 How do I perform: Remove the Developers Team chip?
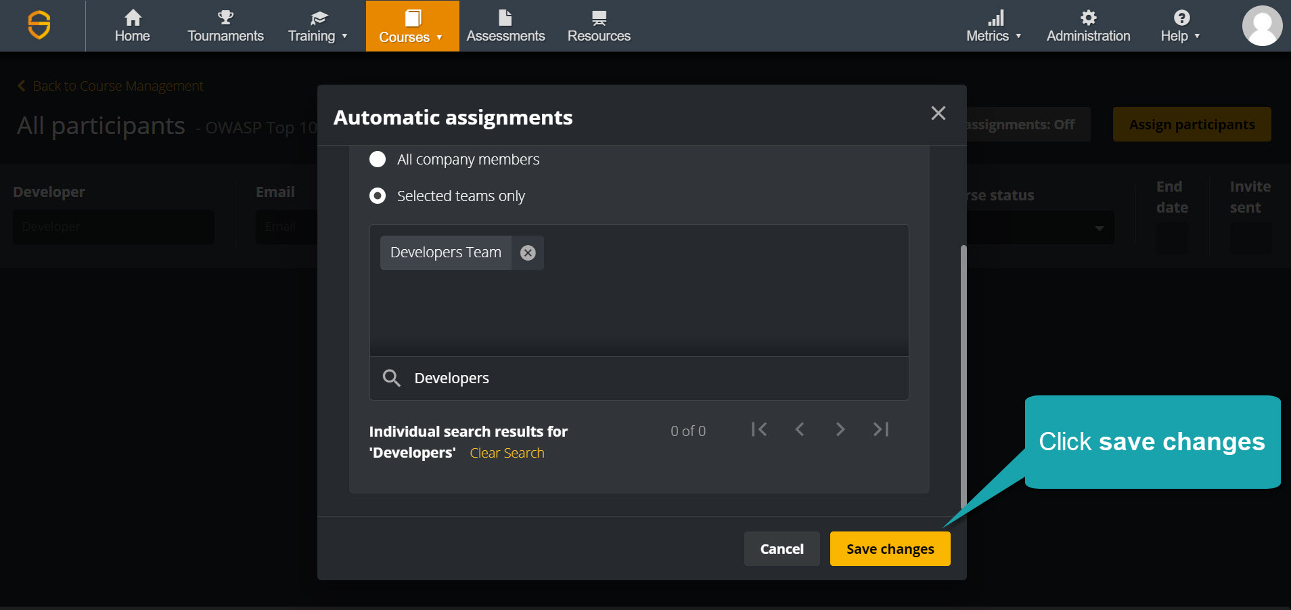point(528,253)
